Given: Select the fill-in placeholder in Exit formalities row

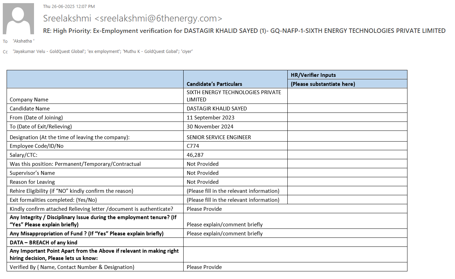Looking at the screenshot, I should click(x=233, y=200).
